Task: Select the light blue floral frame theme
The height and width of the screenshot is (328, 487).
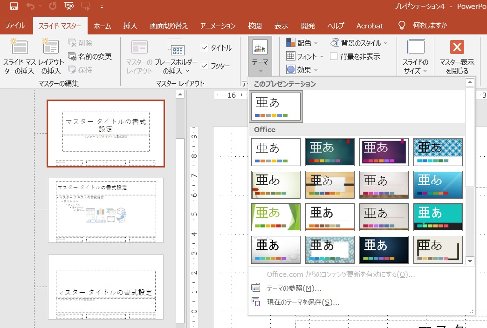Action: click(330, 249)
